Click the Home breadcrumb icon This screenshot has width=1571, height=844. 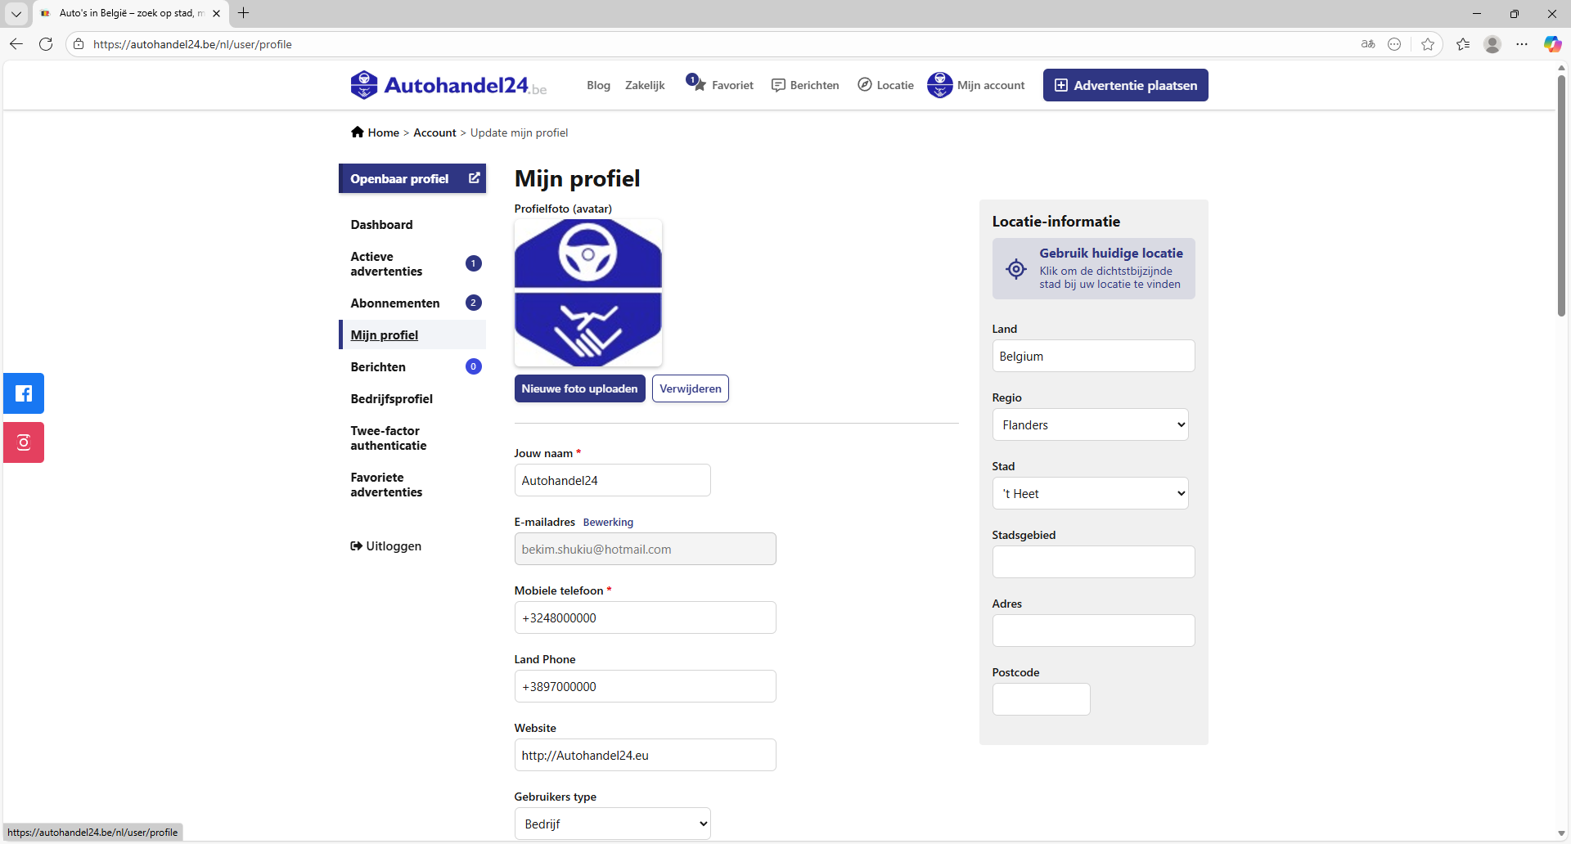(358, 132)
